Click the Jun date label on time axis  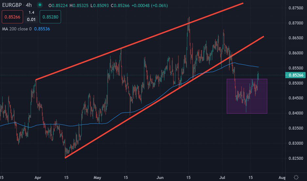coord(160,178)
